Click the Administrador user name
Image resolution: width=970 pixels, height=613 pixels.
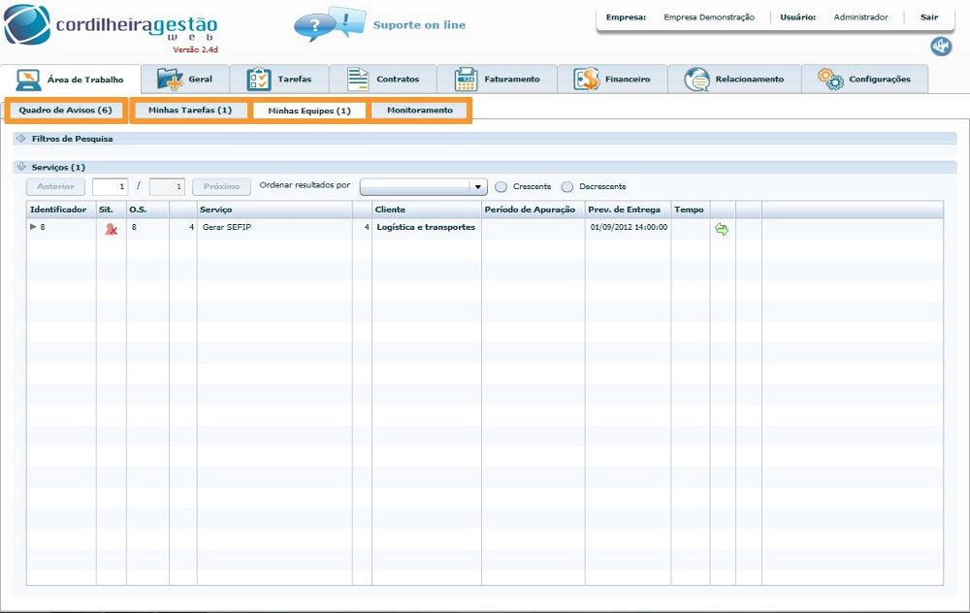860,17
